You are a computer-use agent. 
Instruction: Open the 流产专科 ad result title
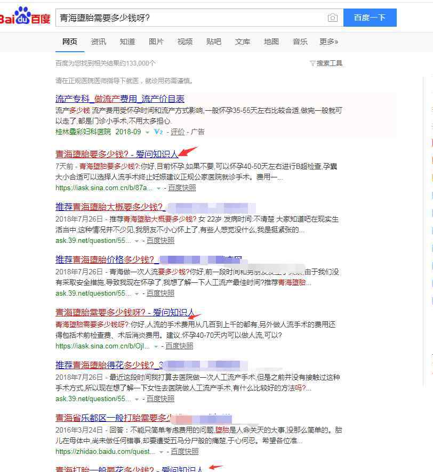click(x=120, y=99)
